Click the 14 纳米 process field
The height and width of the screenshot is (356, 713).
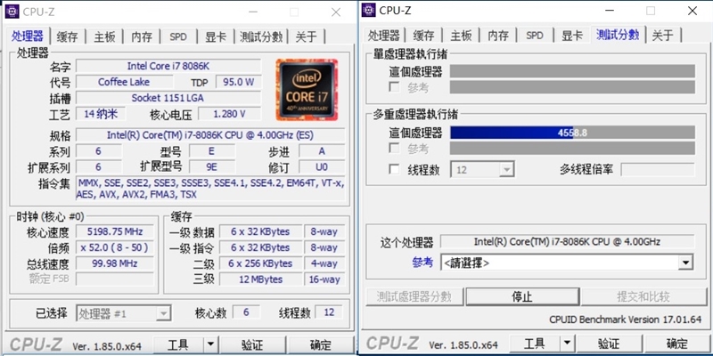pyautogui.click(x=101, y=114)
